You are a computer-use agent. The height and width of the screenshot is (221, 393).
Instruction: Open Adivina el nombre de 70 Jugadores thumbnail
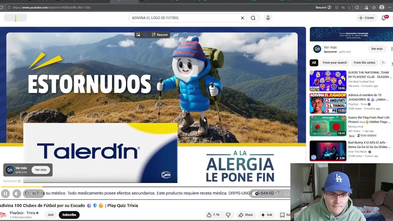point(328,103)
